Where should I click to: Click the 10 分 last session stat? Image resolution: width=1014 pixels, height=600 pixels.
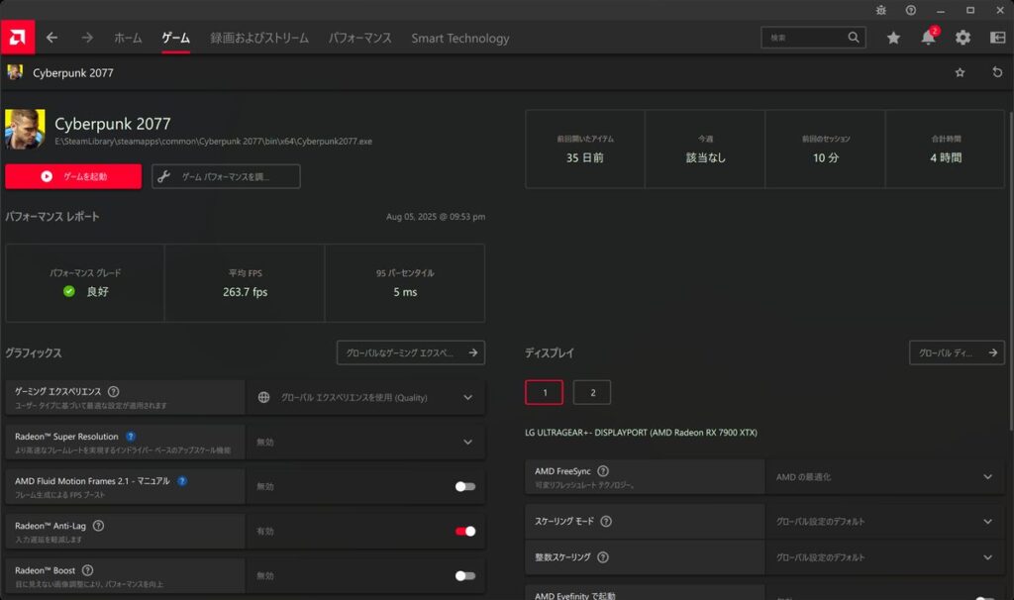tap(826, 157)
